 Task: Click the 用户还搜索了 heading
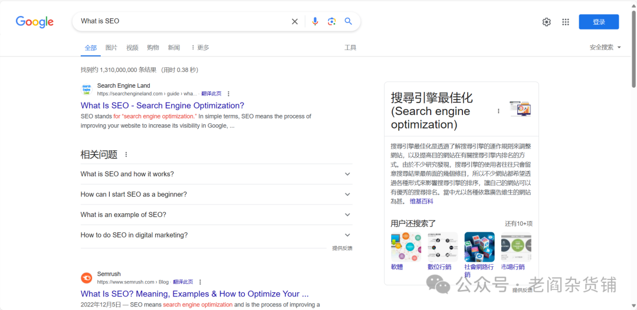[413, 223]
